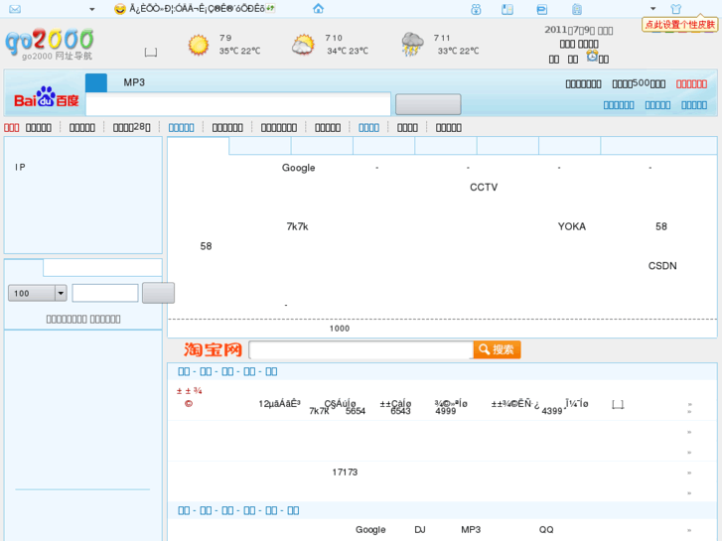722x541 pixels.
Task: Open the QQ link in the bottom row
Action: (x=546, y=529)
